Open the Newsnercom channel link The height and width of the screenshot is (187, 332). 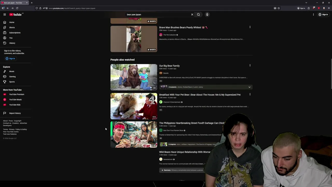pyautogui.click(x=168, y=159)
